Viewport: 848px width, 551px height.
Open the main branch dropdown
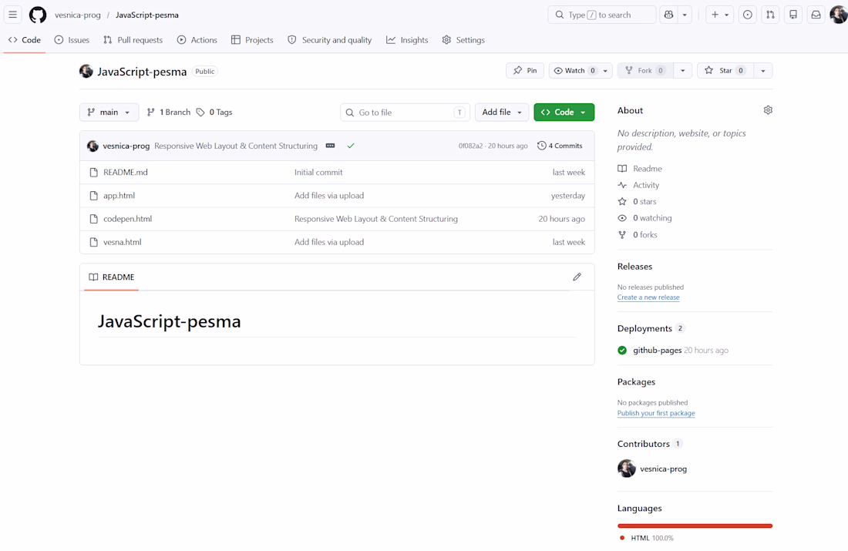109,112
